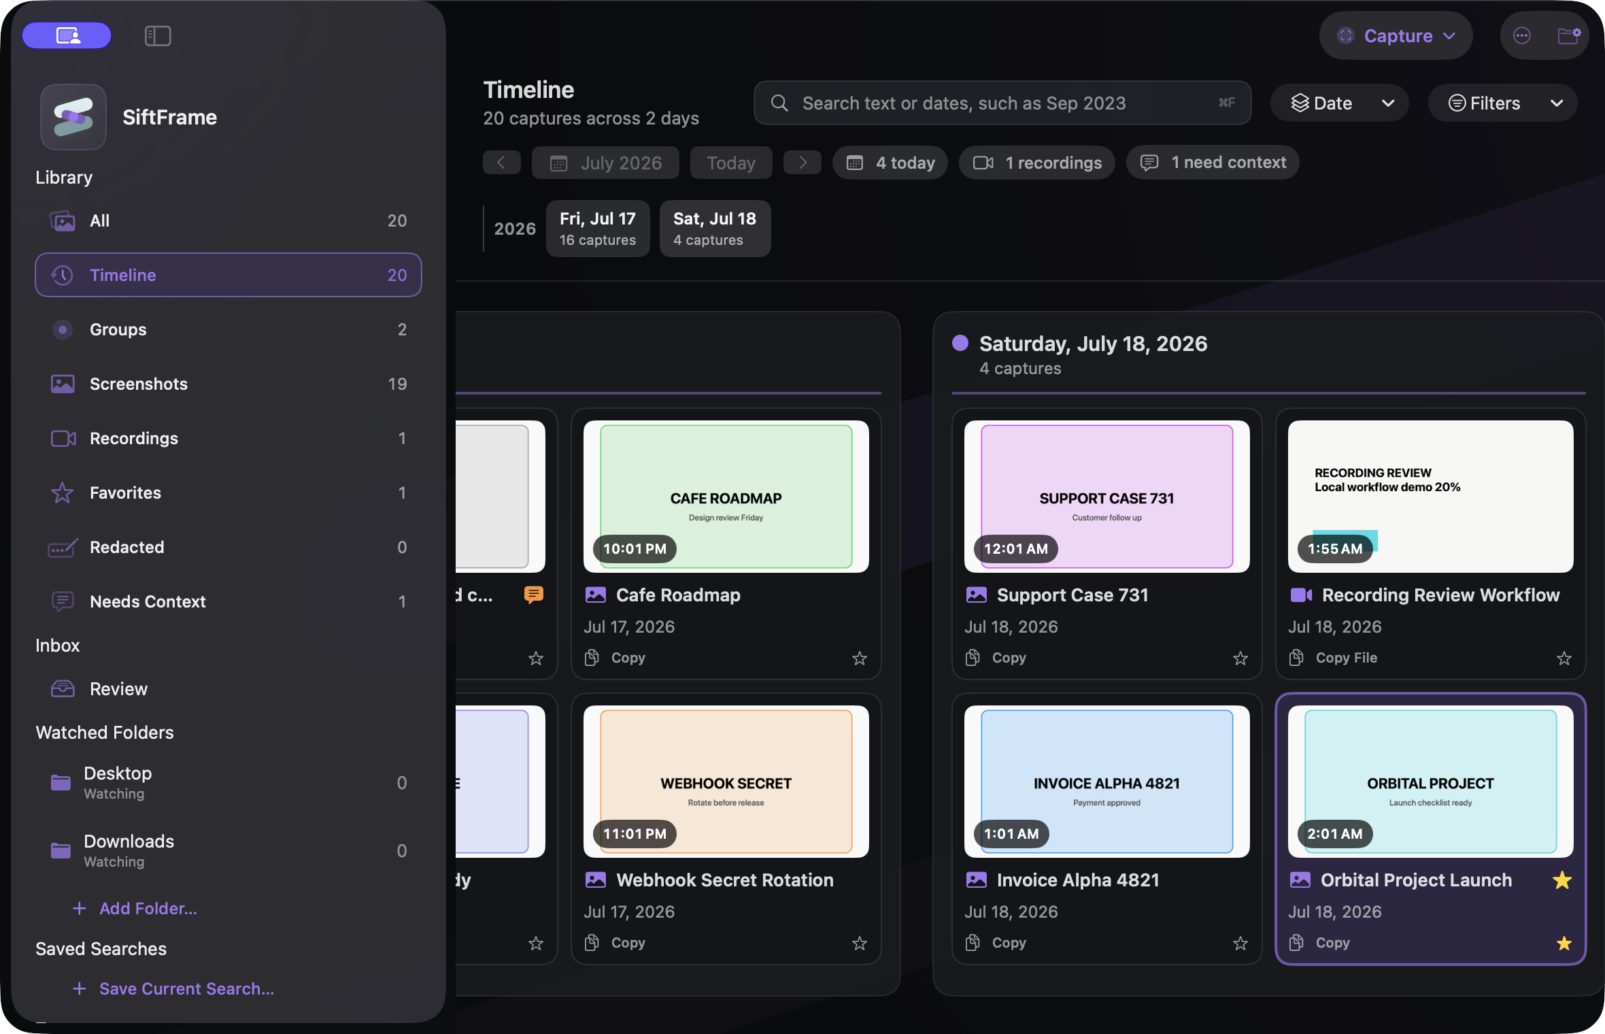
Task: Click the Today button
Action: pyautogui.click(x=731, y=163)
